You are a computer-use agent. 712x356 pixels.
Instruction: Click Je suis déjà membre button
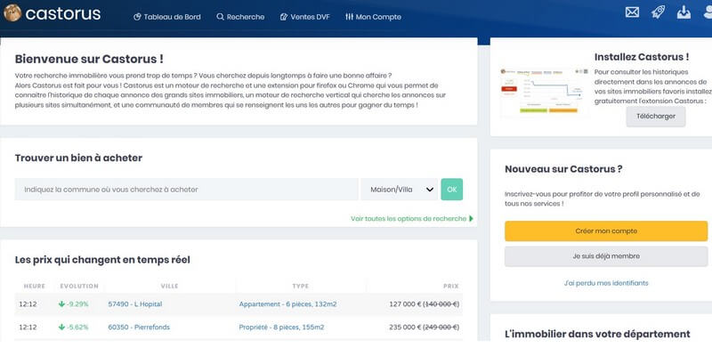(606, 256)
